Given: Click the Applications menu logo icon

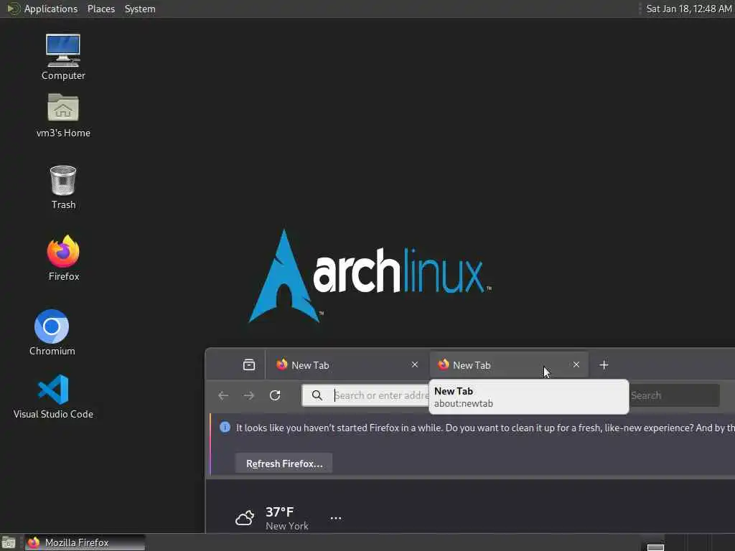Looking at the screenshot, I should pyautogui.click(x=13, y=9).
